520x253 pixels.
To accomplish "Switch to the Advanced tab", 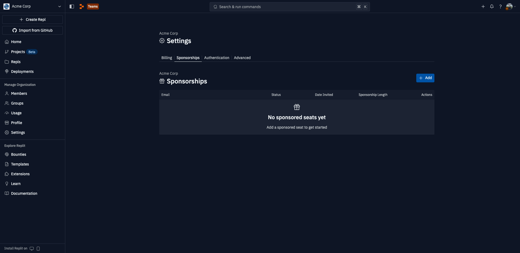I will (242, 58).
